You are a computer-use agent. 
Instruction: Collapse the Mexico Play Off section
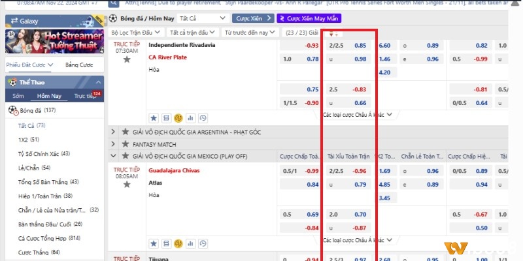coord(113,156)
